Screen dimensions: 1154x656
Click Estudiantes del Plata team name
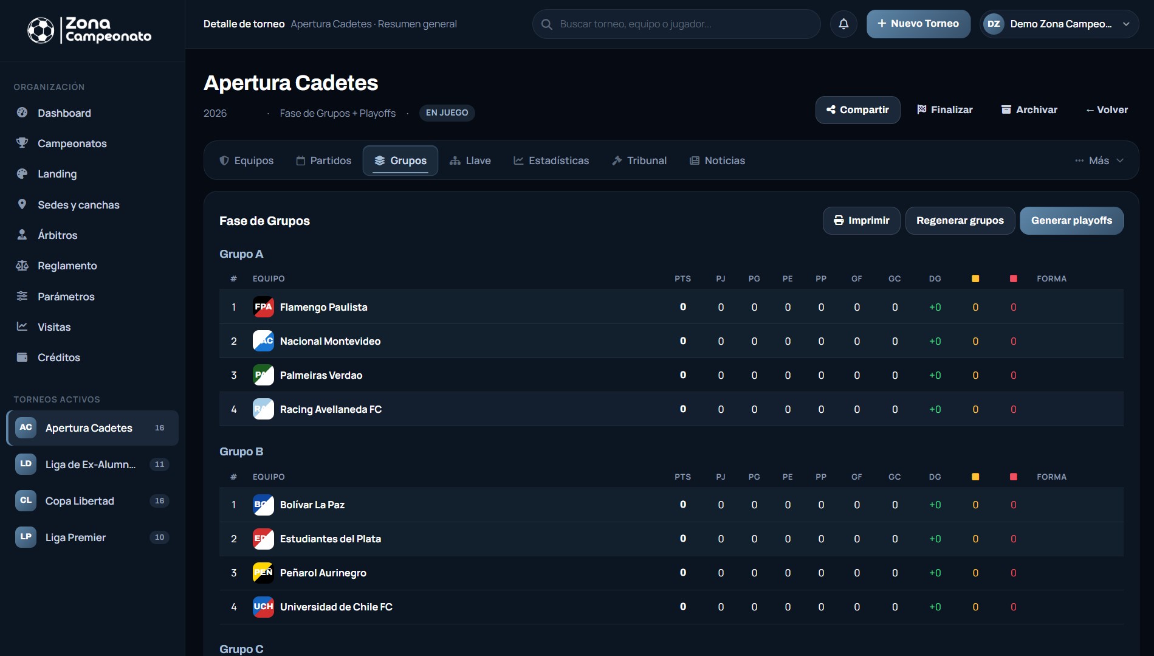click(331, 539)
